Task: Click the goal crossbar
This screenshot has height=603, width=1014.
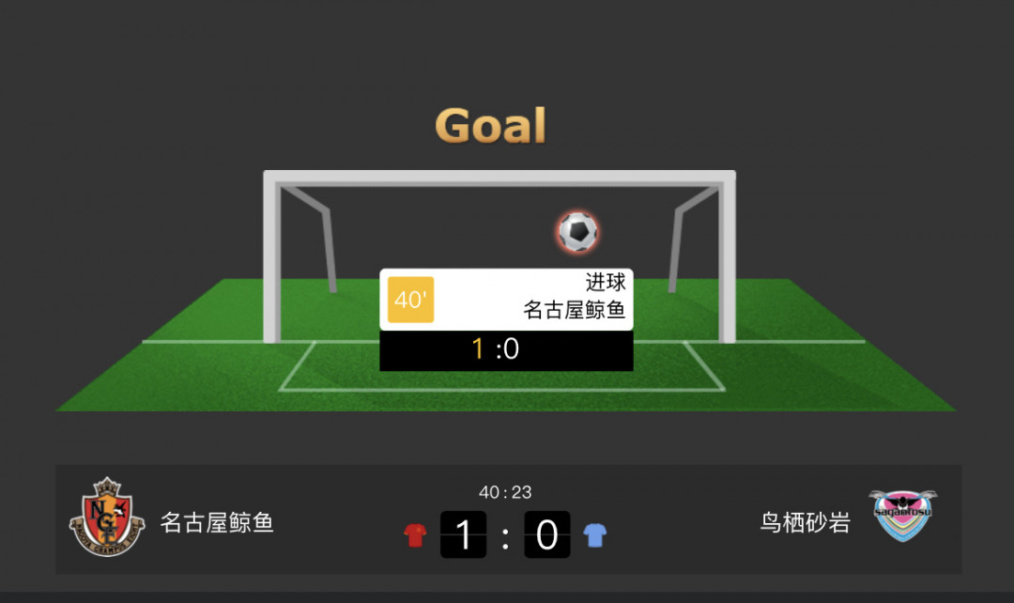Action: (499, 178)
